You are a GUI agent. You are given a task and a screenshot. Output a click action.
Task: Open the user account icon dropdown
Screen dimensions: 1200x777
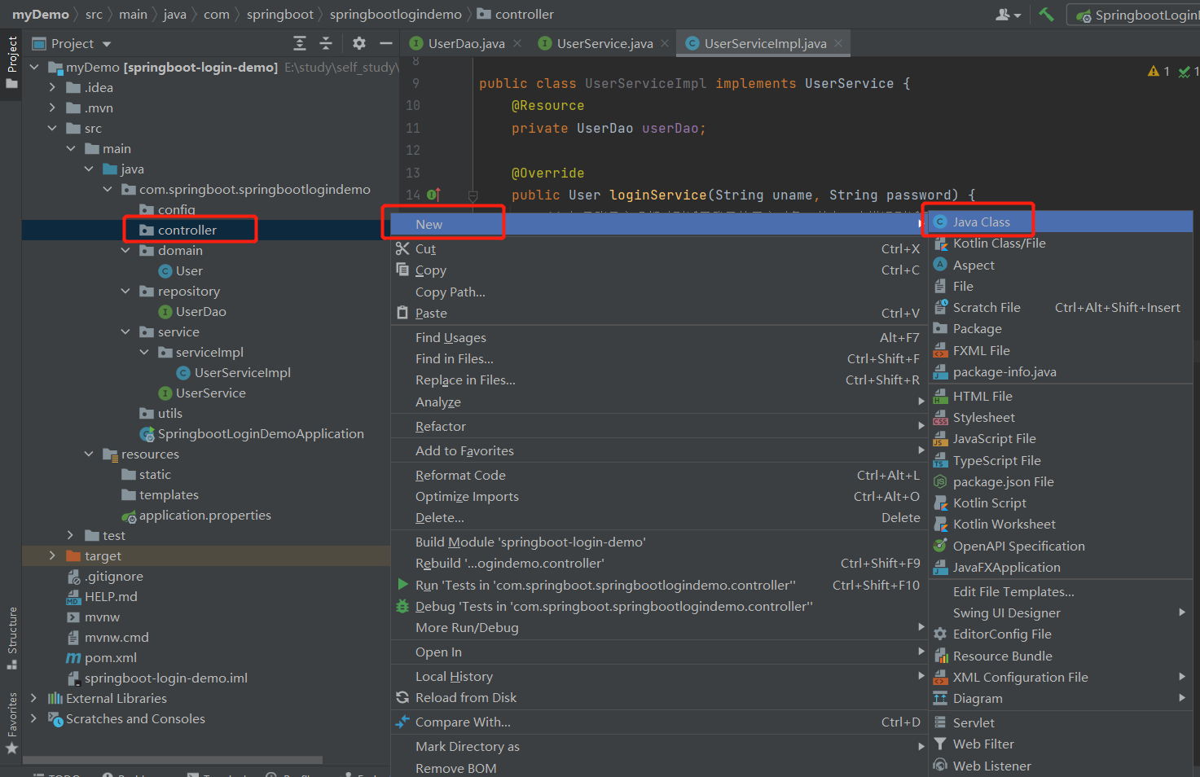1008,15
